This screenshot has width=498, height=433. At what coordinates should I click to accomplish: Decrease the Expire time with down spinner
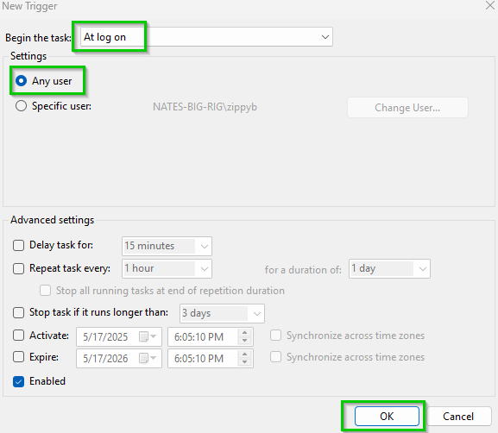244,362
